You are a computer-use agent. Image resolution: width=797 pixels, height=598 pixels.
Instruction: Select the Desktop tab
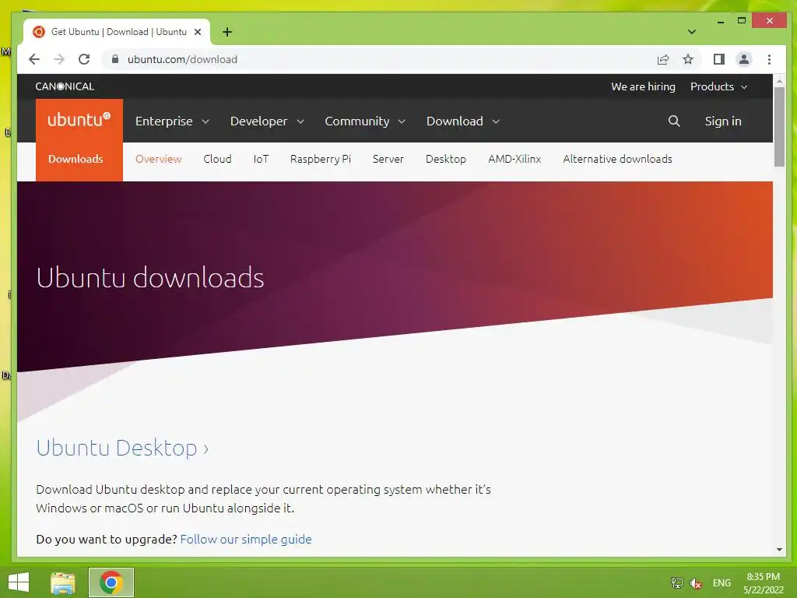click(x=446, y=159)
